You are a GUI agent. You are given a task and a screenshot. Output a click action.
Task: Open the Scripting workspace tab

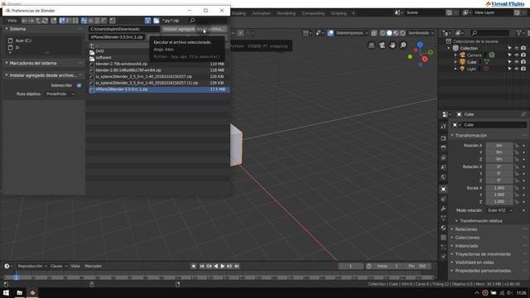339,13
